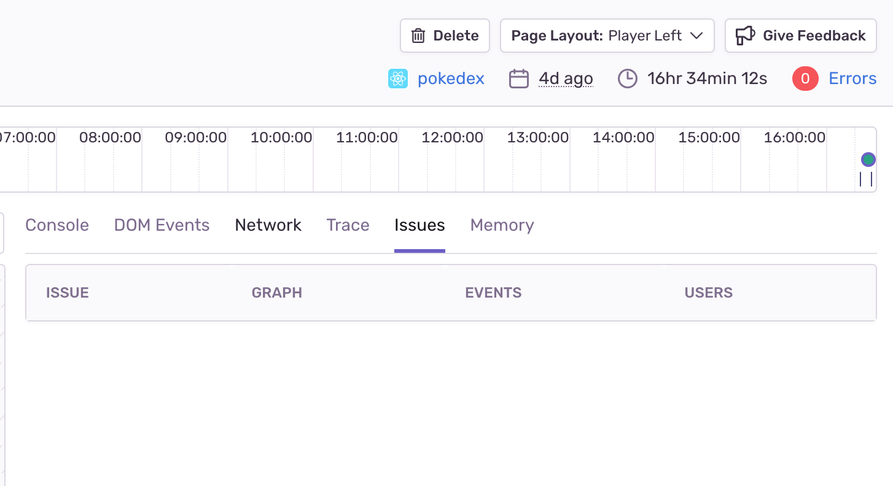
Task: Click the green event marker on timeline
Action: [868, 160]
